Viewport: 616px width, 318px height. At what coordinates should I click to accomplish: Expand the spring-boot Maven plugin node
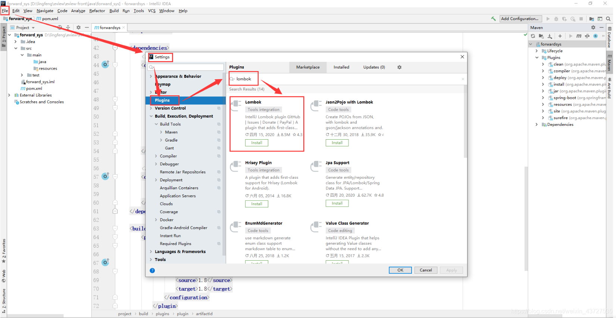tap(543, 98)
